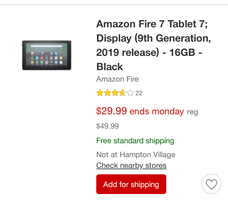Click the first yellow rating star
This screenshot has width=228, height=201.
click(100, 93)
